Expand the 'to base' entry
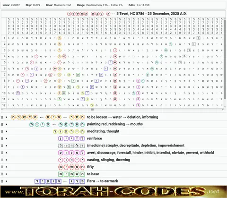Viewport: 227px width, 198px height. 6,174
